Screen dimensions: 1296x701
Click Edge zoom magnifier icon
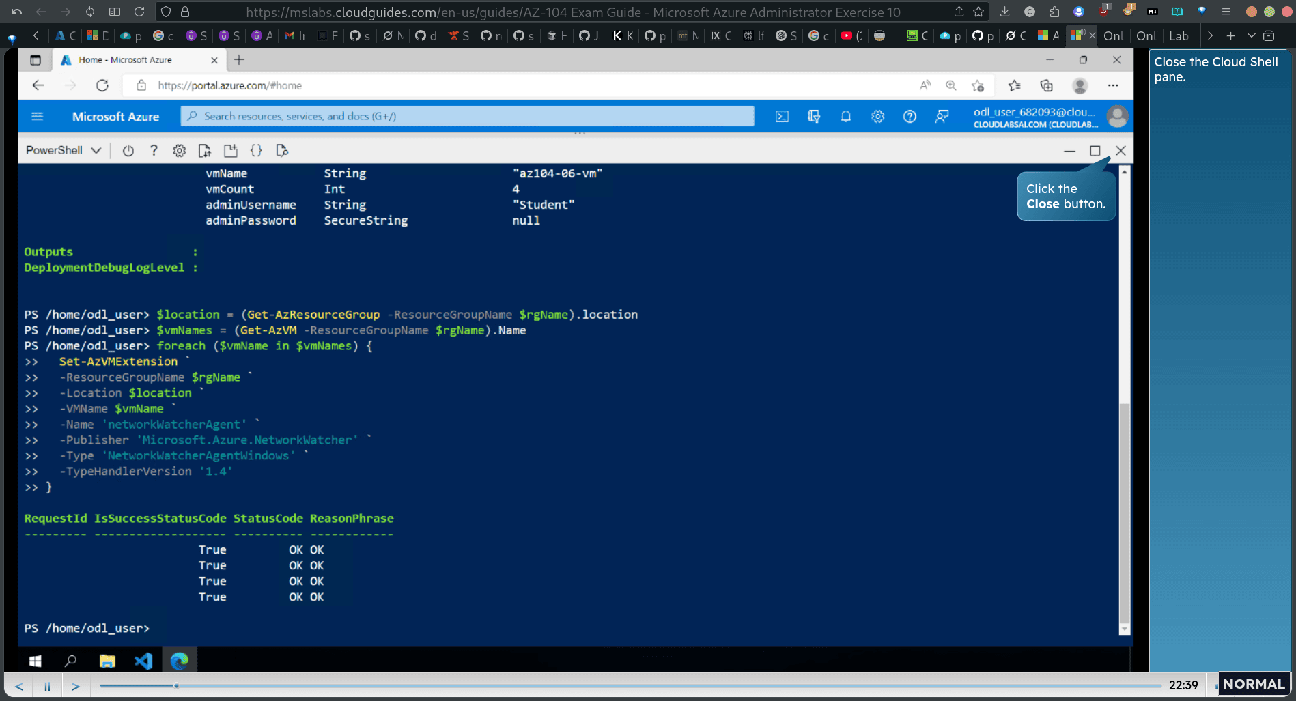click(950, 85)
